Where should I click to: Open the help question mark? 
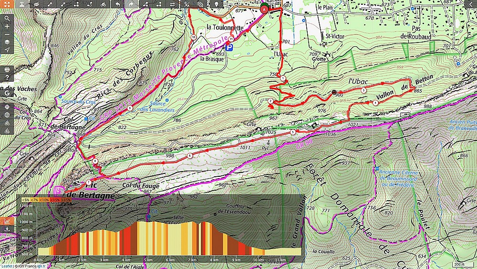click(x=7, y=77)
